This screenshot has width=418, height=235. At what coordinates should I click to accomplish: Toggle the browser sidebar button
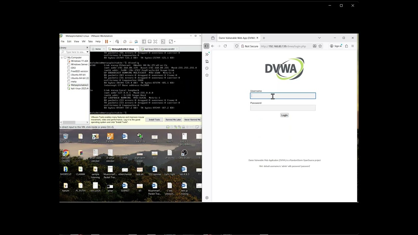206,46
